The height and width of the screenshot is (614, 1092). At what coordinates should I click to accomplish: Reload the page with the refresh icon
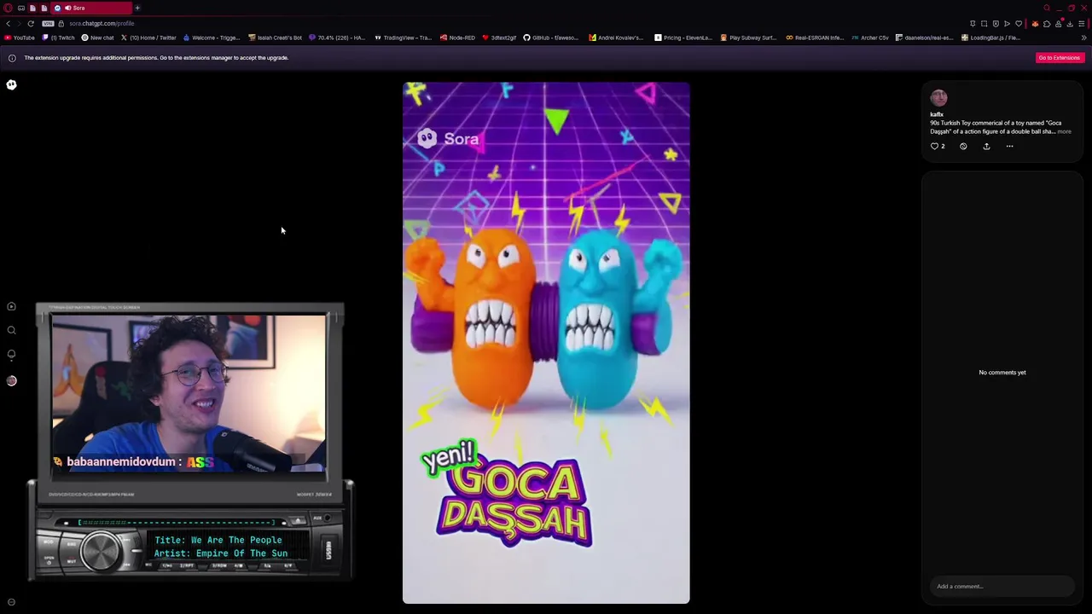coord(31,24)
